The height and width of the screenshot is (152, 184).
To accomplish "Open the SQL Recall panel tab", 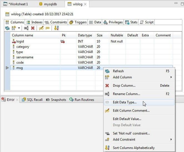I will (32, 99).
